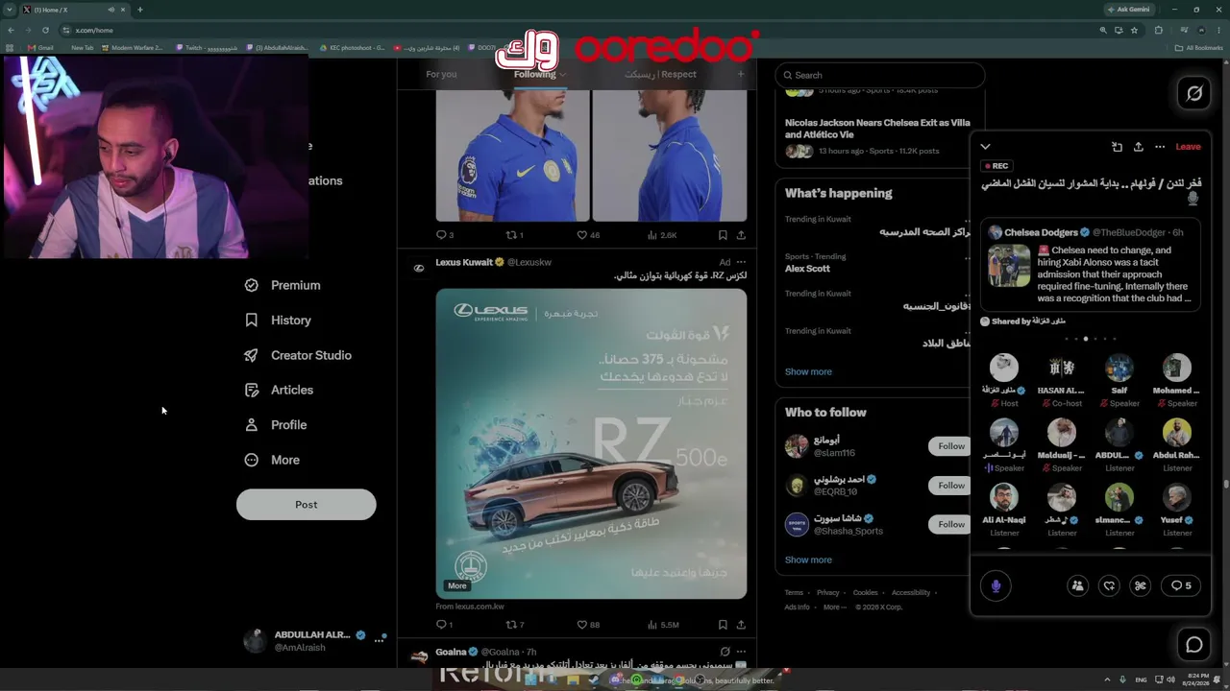Image resolution: width=1230 pixels, height=691 pixels.
Task: Expand the More sidebar menu
Action: tap(272, 460)
